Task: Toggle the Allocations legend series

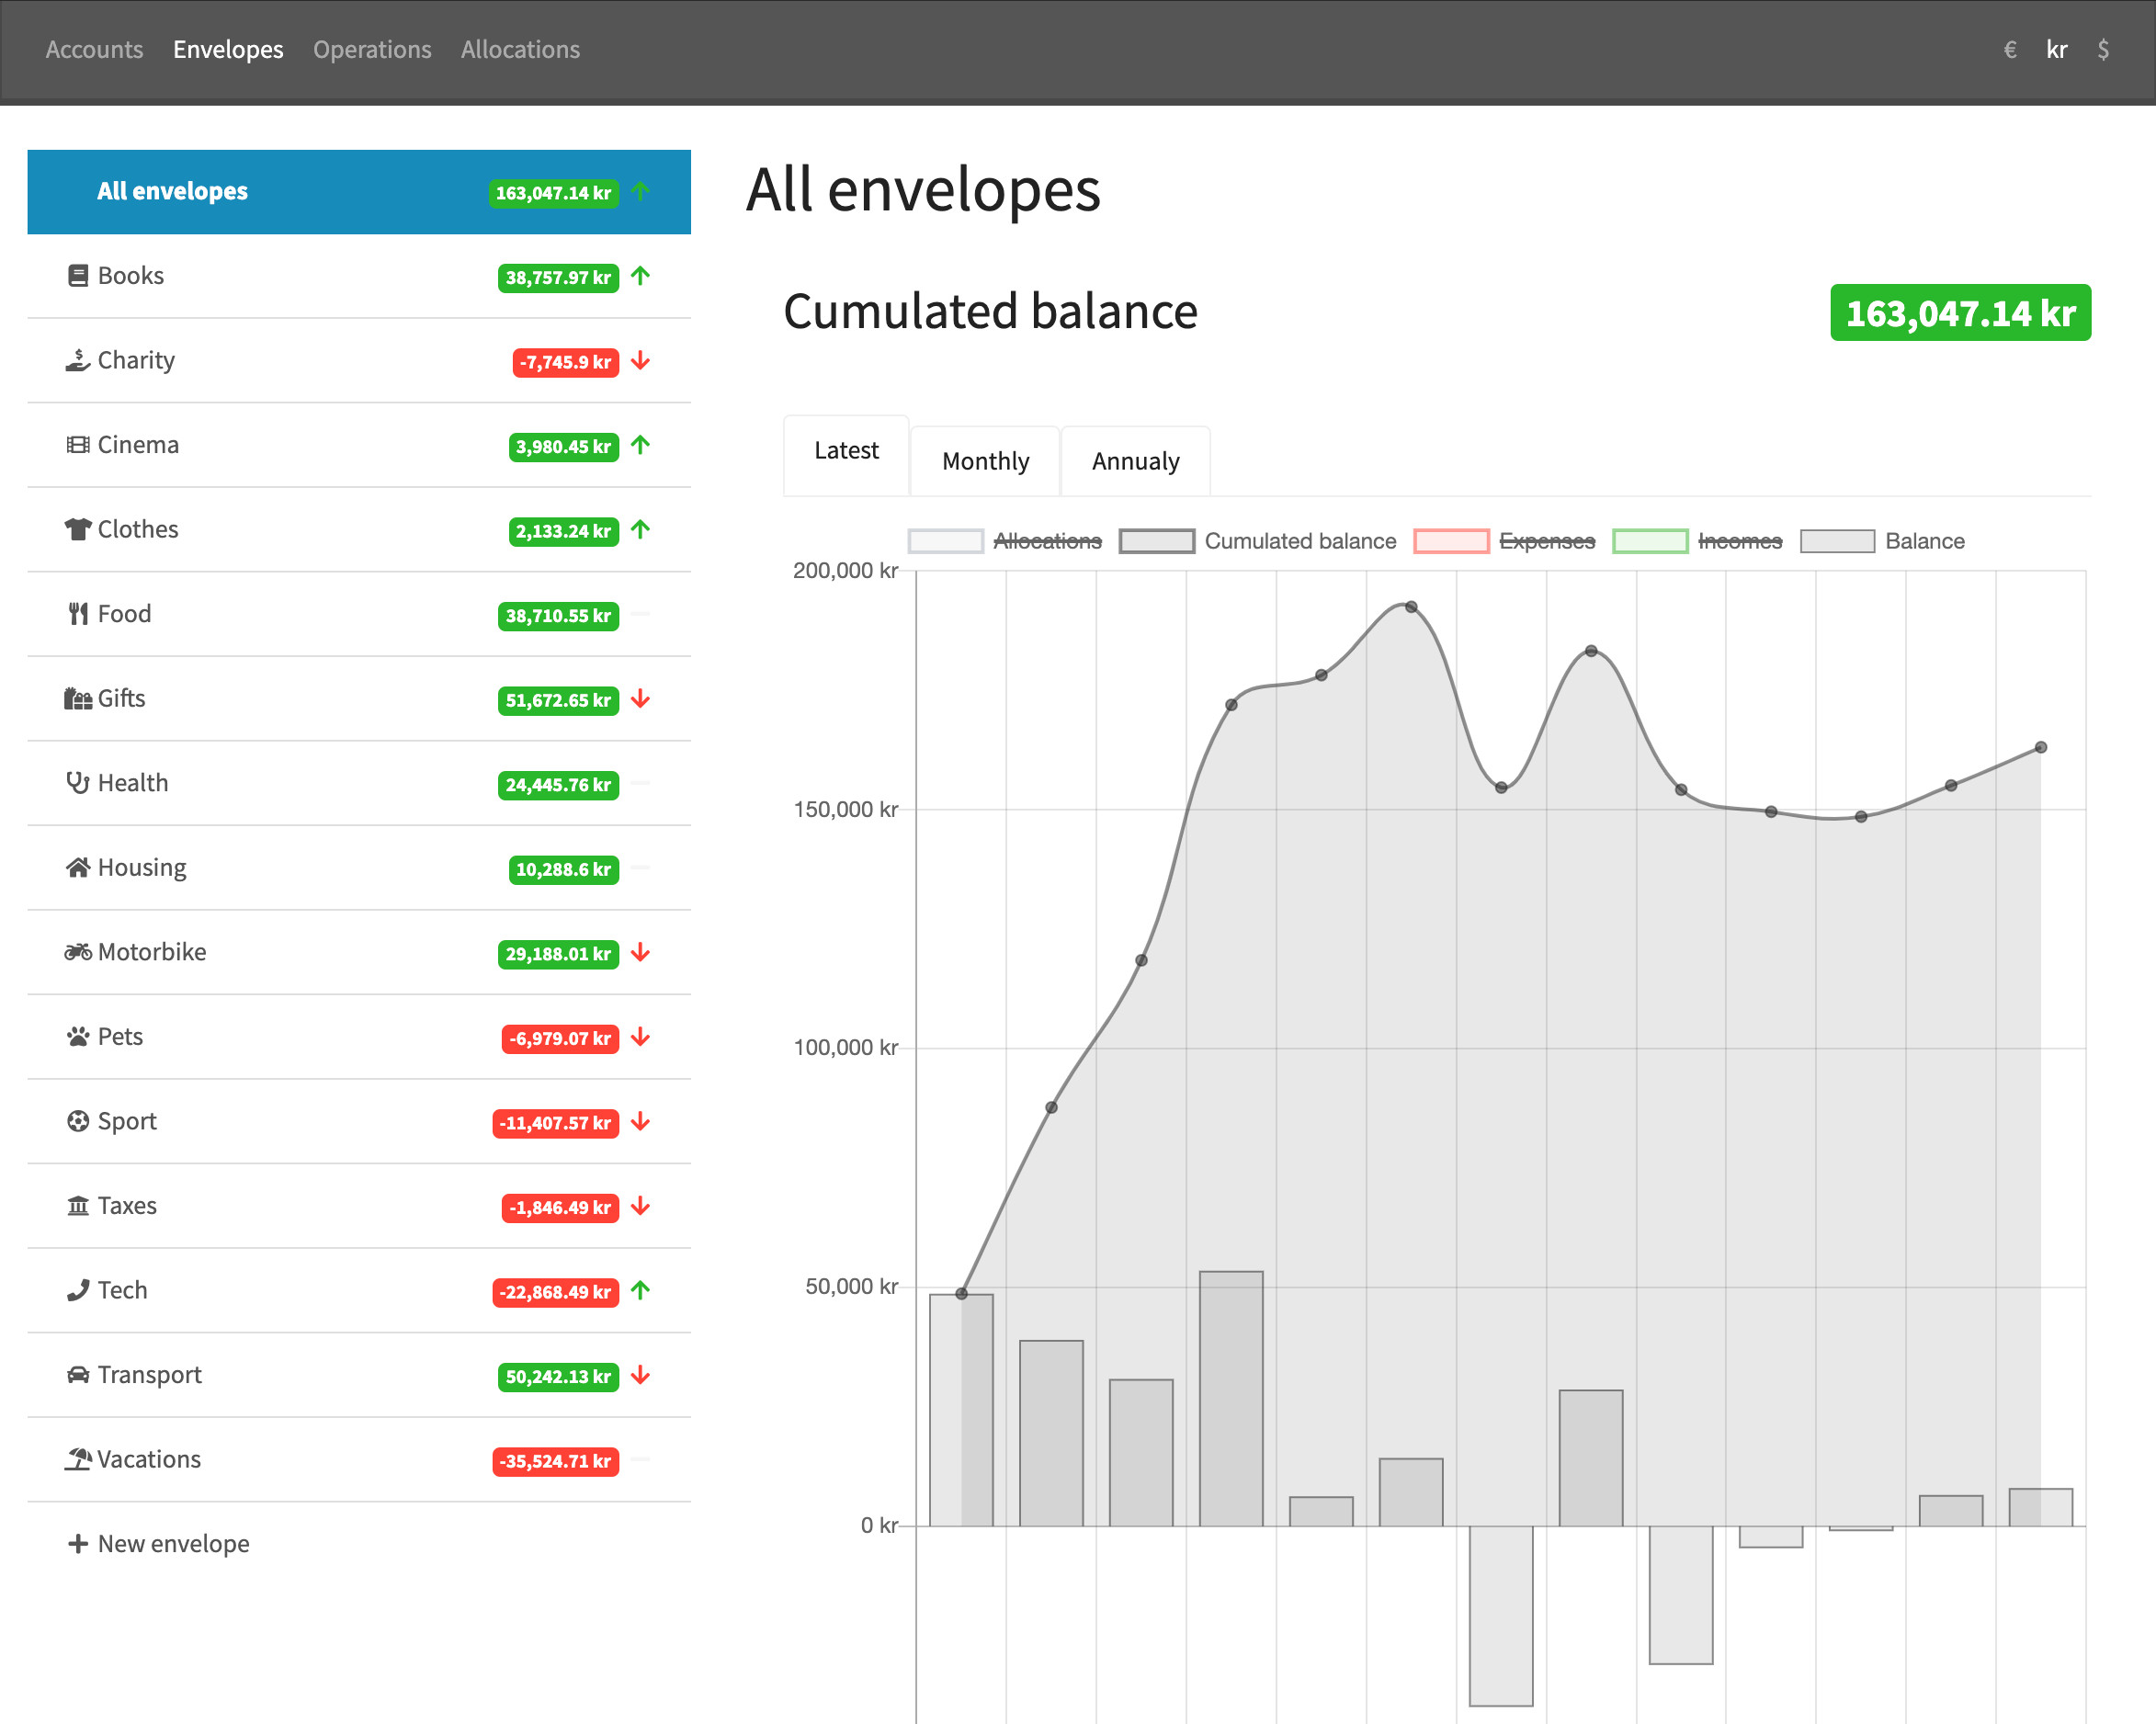Action: [x=1046, y=541]
